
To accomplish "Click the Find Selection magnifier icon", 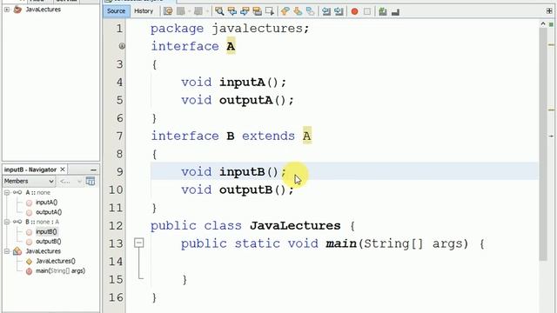I will click(x=219, y=11).
